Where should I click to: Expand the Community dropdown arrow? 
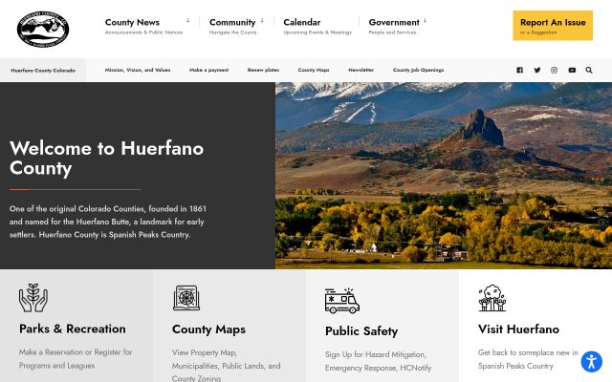pyautogui.click(x=262, y=20)
